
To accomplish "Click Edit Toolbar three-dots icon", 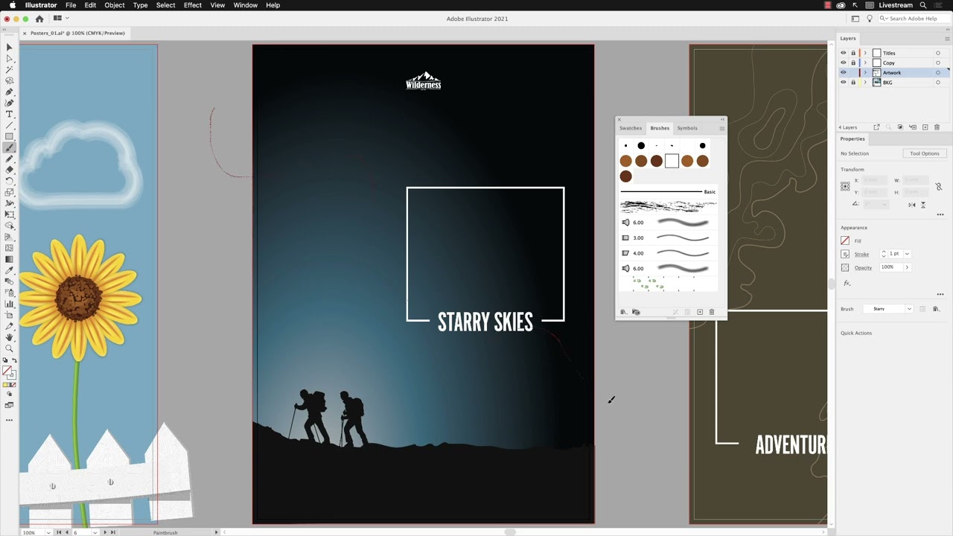I will 9,420.
